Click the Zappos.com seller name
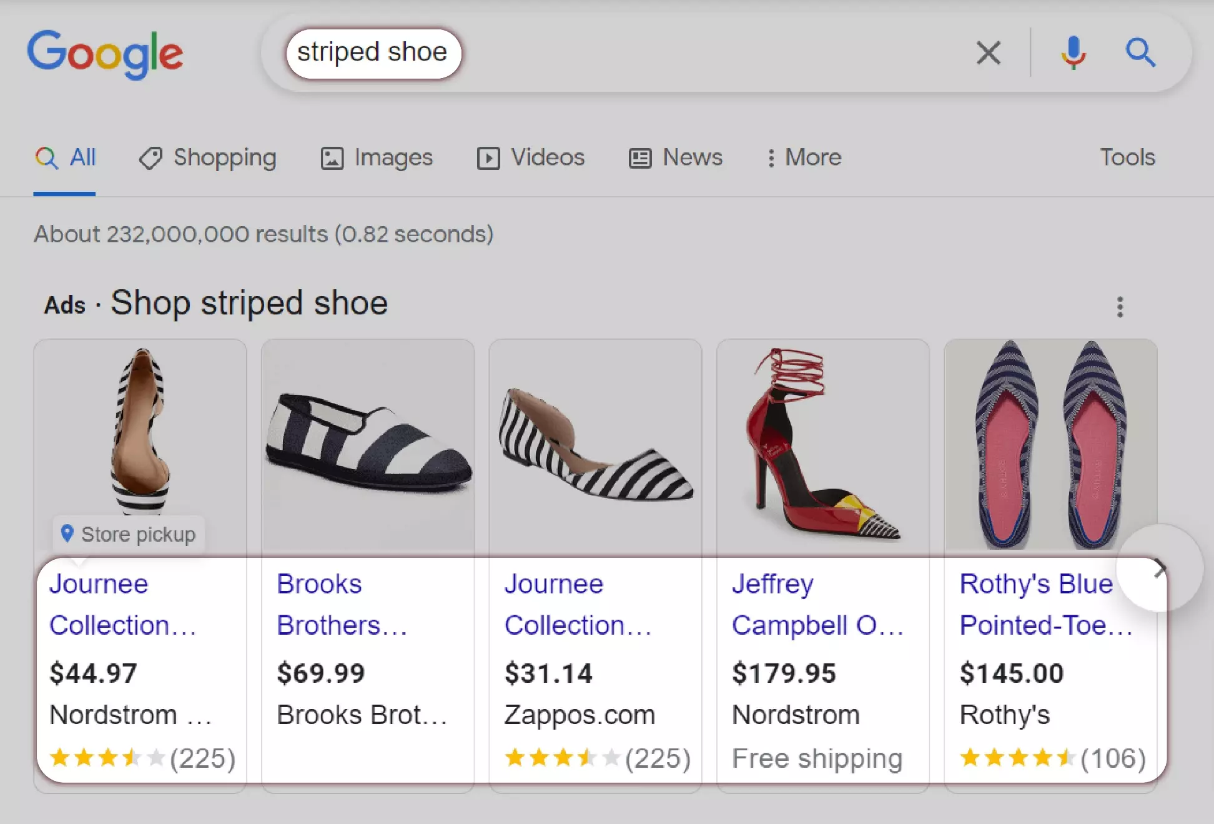 point(580,715)
